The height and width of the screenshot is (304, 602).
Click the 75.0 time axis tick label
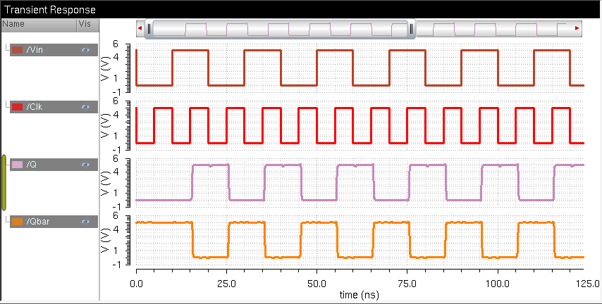point(407,284)
